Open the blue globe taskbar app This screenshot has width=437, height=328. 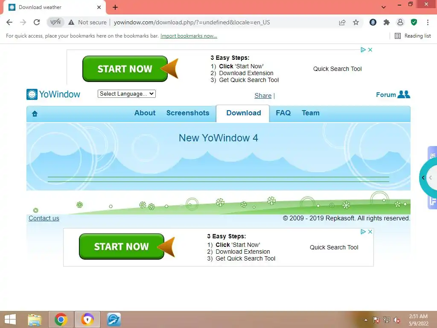[x=114, y=319]
